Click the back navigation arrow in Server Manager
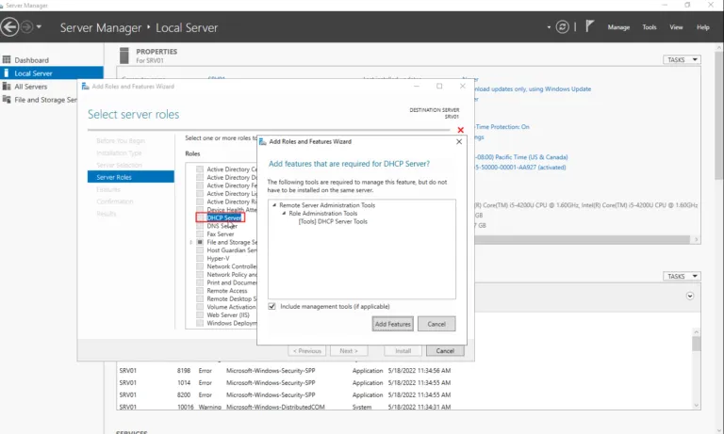Viewport: 724px width, 434px height. click(x=9, y=27)
